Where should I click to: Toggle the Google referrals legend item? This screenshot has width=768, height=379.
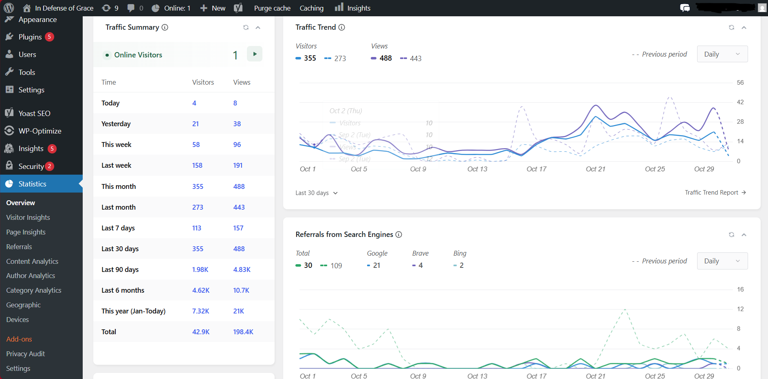coord(374,265)
